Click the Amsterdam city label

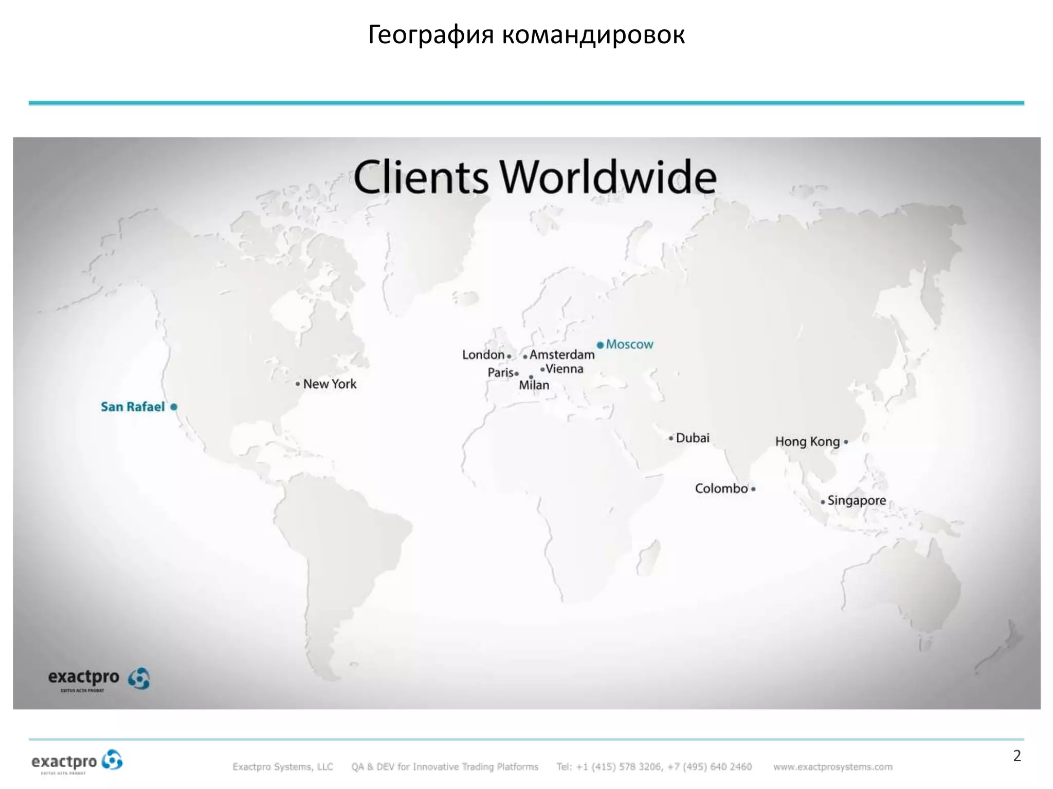click(562, 355)
